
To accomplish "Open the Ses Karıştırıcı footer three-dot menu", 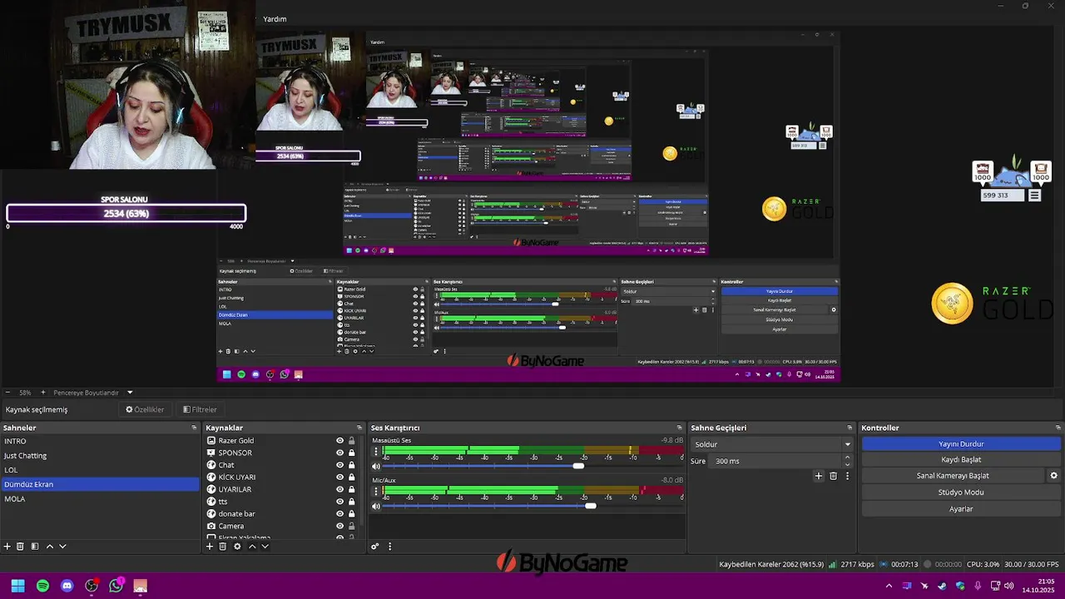I will [x=389, y=547].
